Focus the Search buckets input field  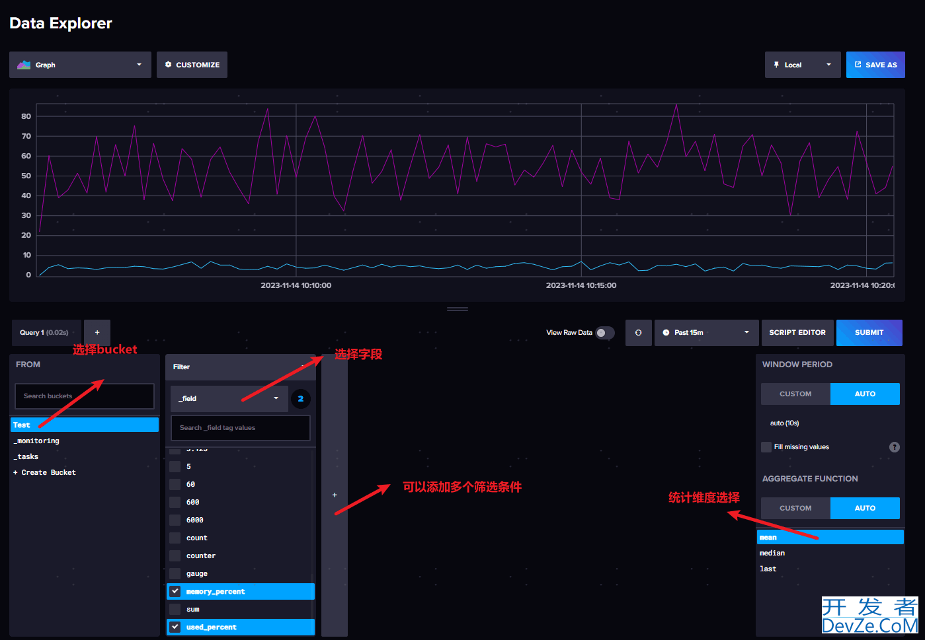pyautogui.click(x=85, y=396)
